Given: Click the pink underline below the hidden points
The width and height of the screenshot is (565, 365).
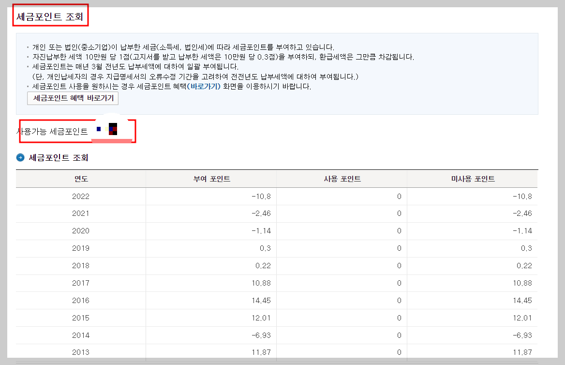Looking at the screenshot, I should coord(113,140).
